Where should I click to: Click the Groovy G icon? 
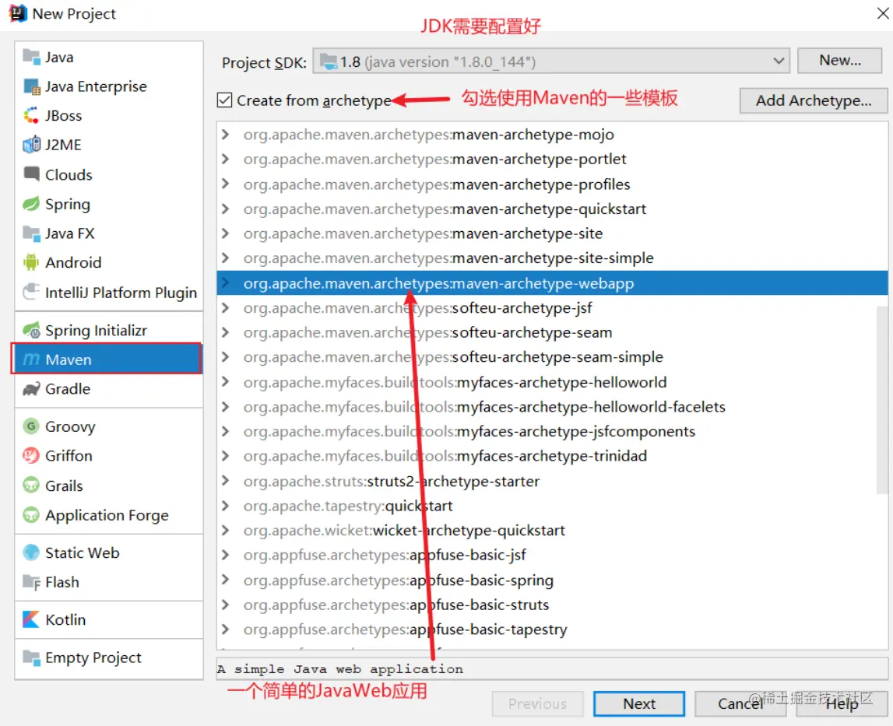(31, 426)
